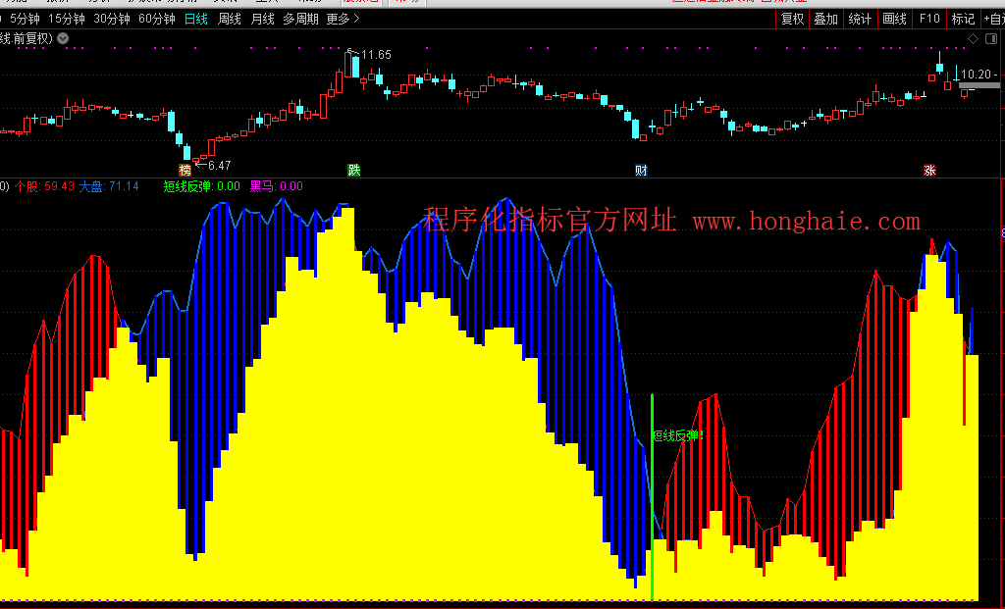Open the 画线 drawing tools

(894, 19)
